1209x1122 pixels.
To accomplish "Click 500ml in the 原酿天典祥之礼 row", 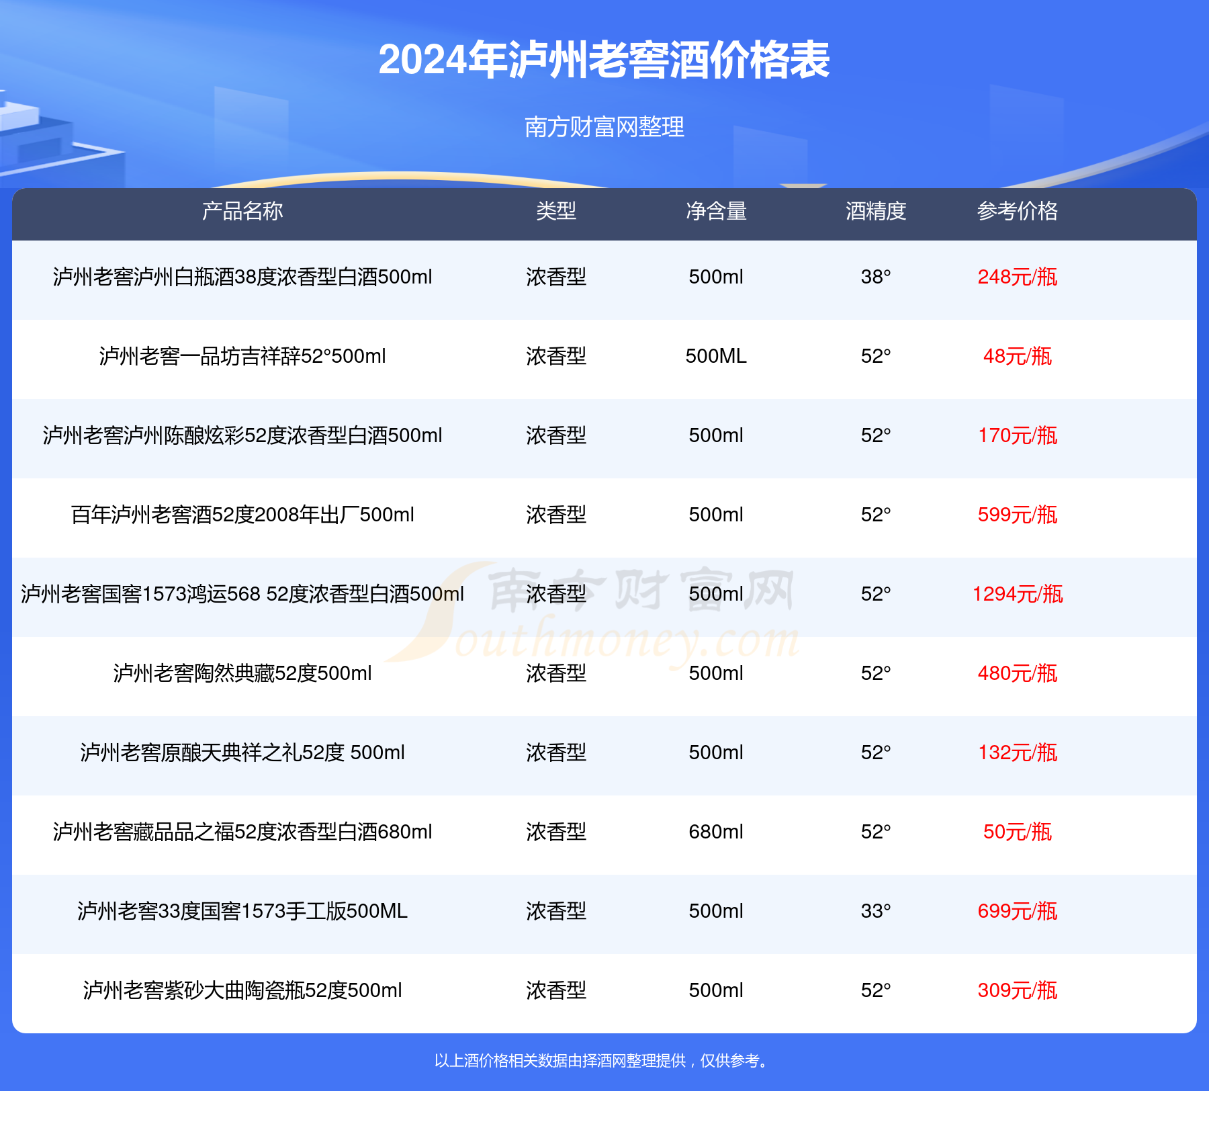I will [716, 752].
